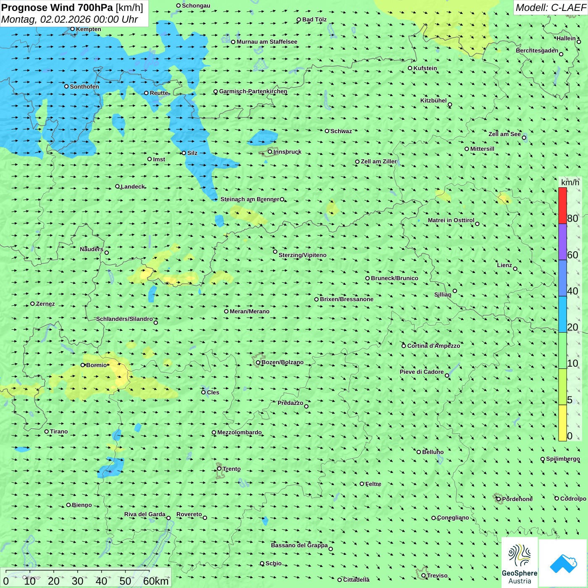Click the '60km' scale bar label
588x588 pixels.
(x=156, y=581)
